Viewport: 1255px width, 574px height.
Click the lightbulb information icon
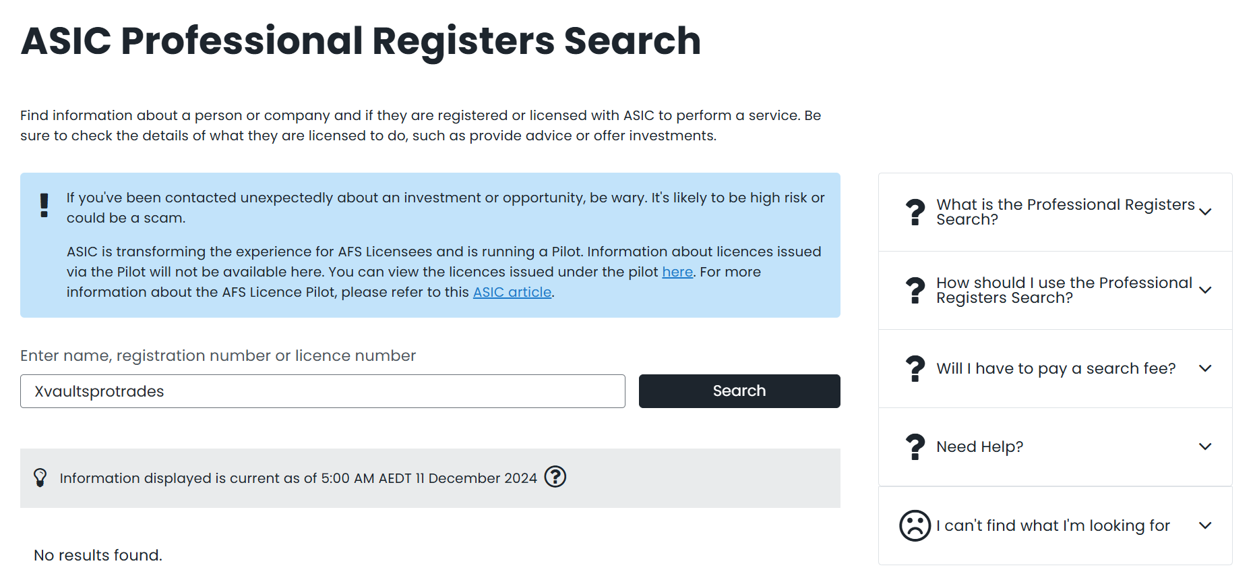[x=40, y=478]
